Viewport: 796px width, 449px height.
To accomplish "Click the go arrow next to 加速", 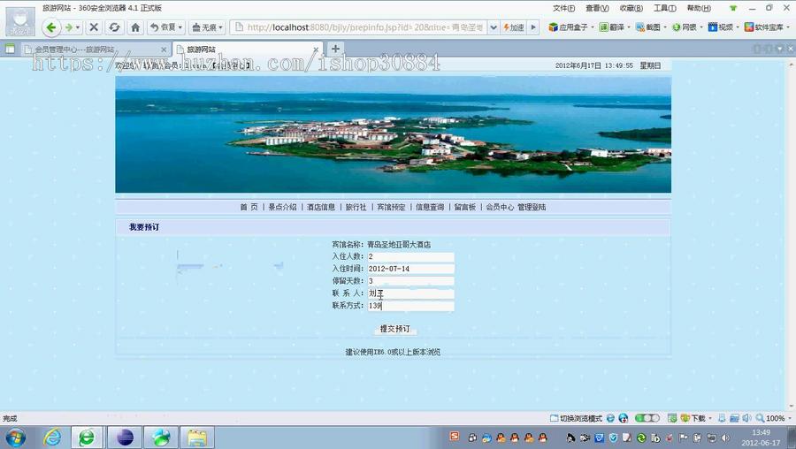I will point(532,27).
